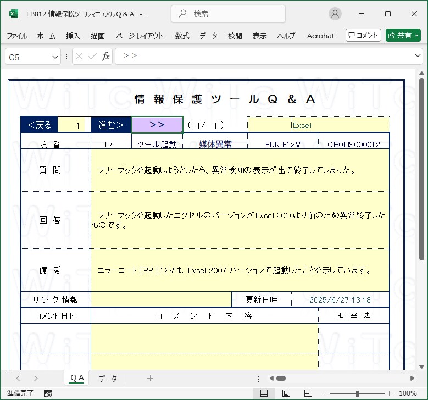Add a new sheet with plus icon
This screenshot has height=400, width=428.
(x=150, y=379)
